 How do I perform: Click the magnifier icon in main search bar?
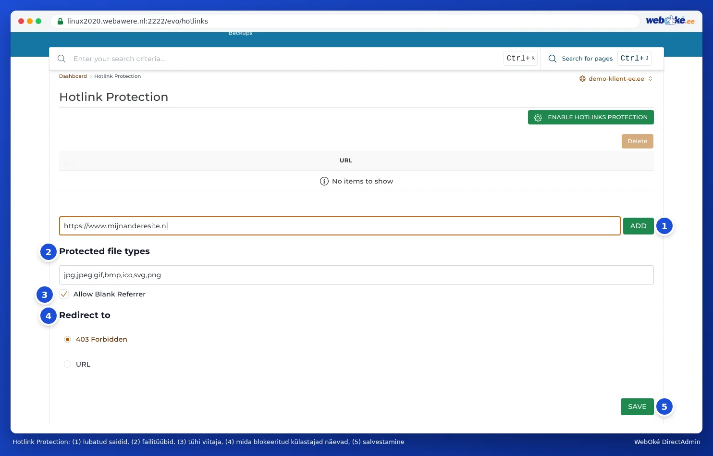click(x=61, y=59)
